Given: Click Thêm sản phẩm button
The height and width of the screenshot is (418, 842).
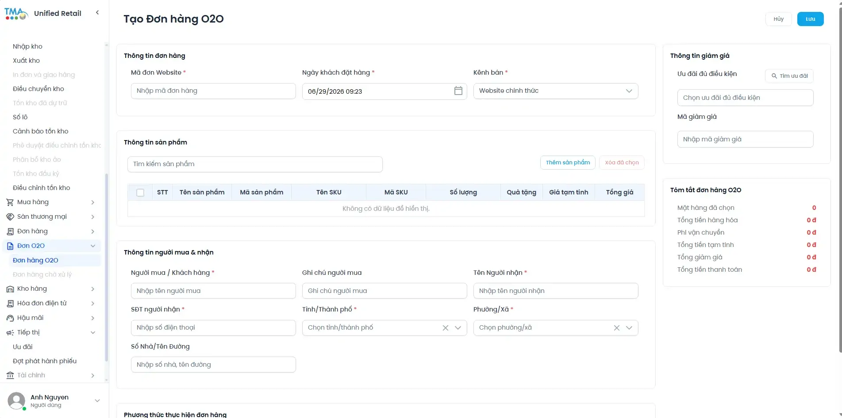Looking at the screenshot, I should (x=568, y=163).
